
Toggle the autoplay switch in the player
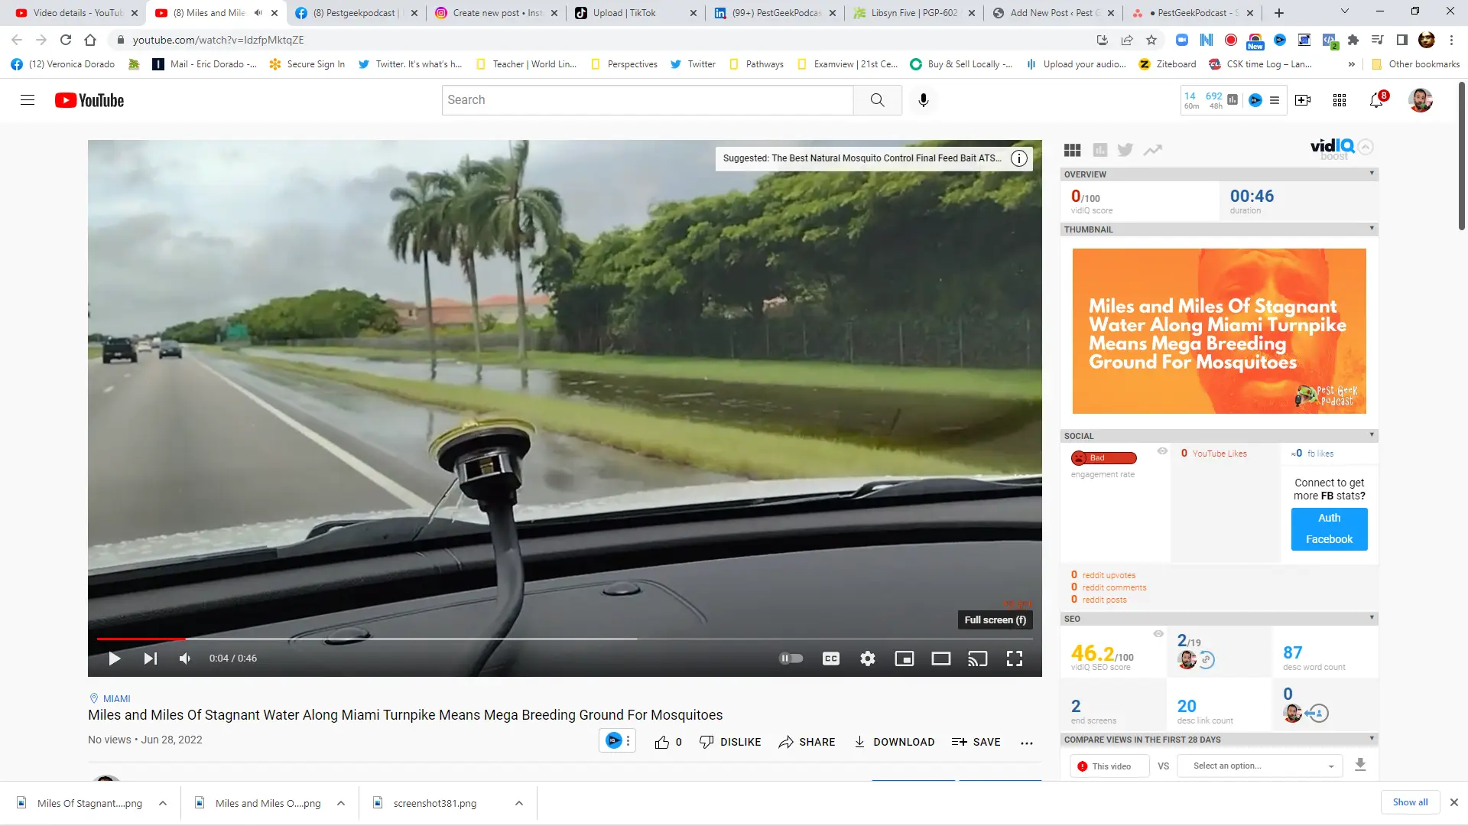791,659
